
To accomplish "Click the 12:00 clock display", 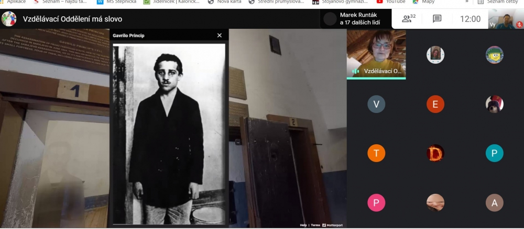I will tap(470, 19).
